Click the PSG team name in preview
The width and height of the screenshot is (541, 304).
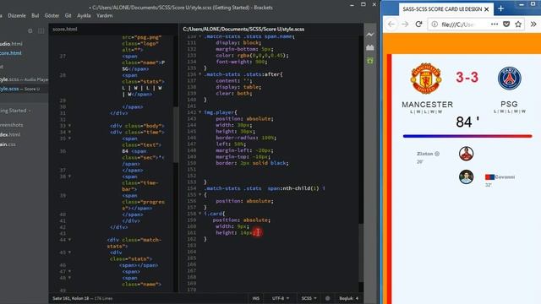(509, 104)
